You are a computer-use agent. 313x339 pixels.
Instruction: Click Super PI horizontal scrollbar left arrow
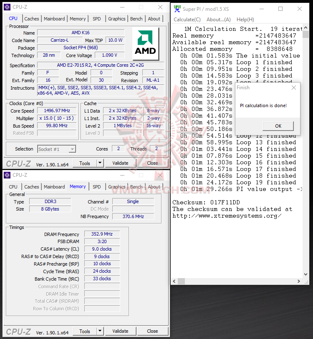point(174,281)
